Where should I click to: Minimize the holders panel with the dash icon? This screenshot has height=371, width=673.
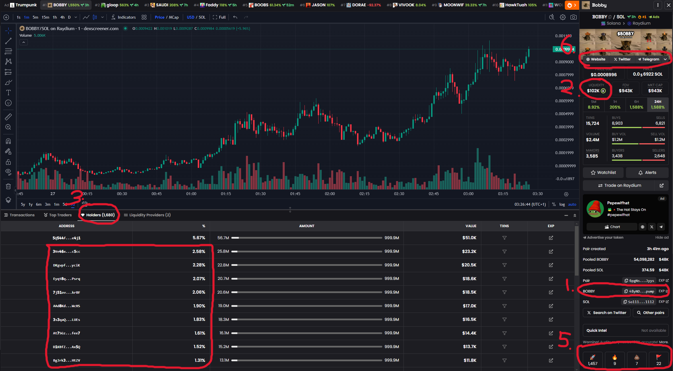pos(566,215)
